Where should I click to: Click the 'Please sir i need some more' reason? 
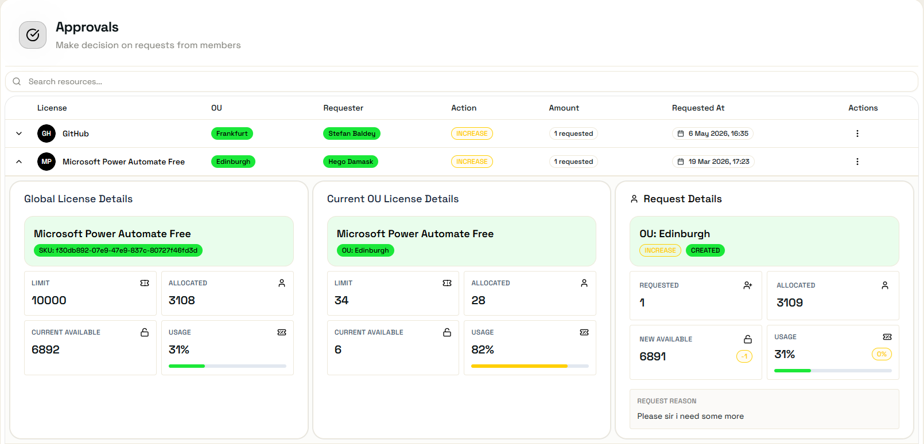click(x=690, y=416)
